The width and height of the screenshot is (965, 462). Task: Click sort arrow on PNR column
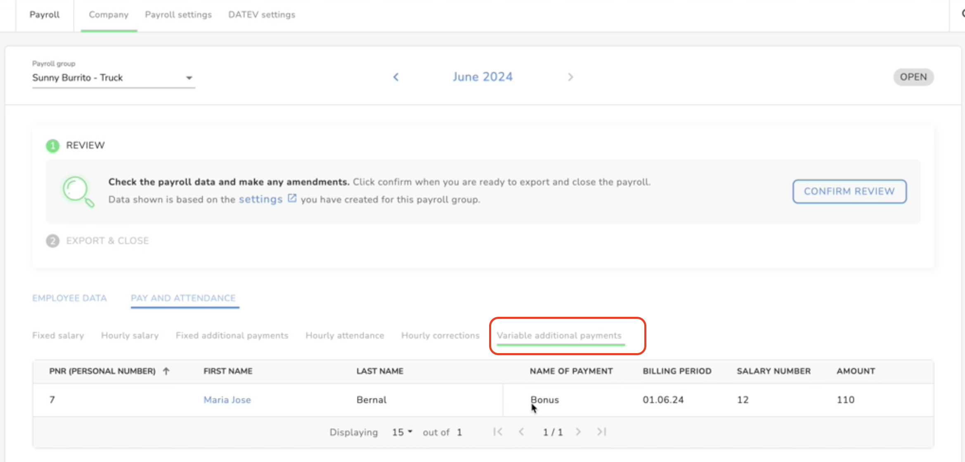tap(166, 371)
